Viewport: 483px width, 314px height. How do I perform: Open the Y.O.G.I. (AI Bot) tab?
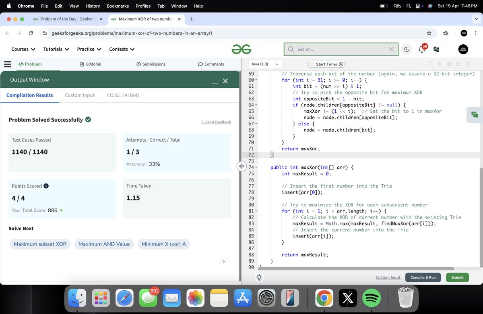click(123, 95)
